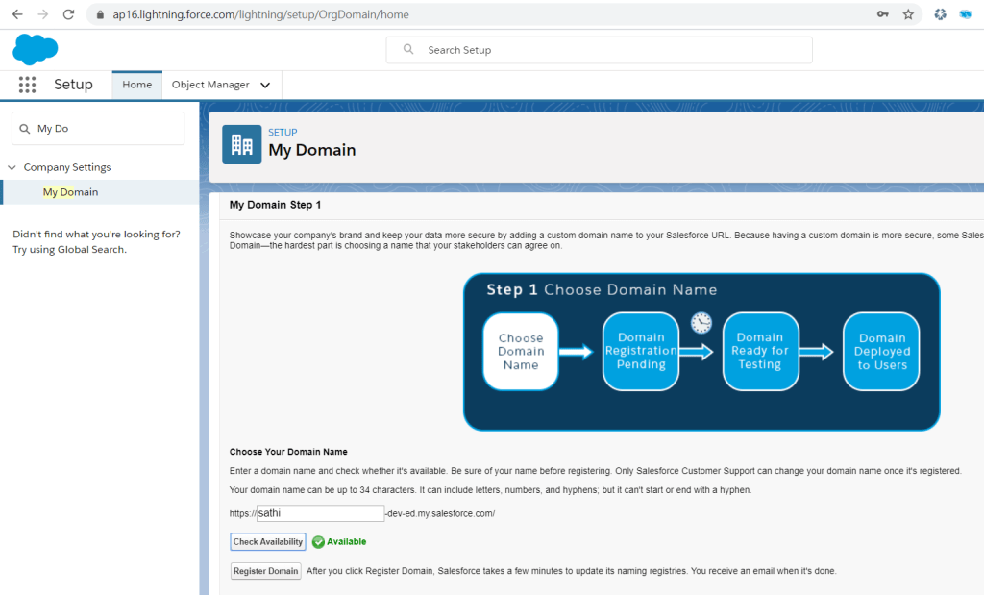
Task: Collapse the Company Settings section
Action: tap(12, 167)
